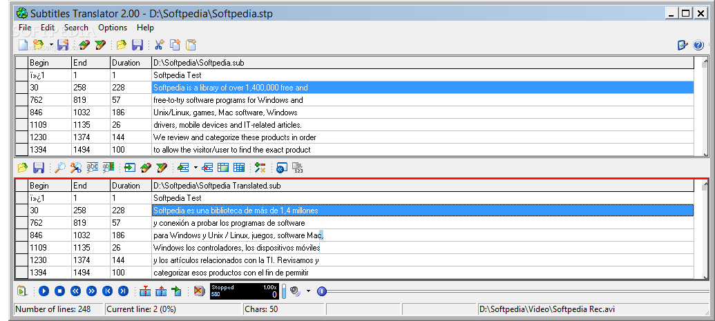This screenshot has width=715, height=321.
Task: Save translated subtitle via middle toolbar floppy icon
Action: point(39,168)
